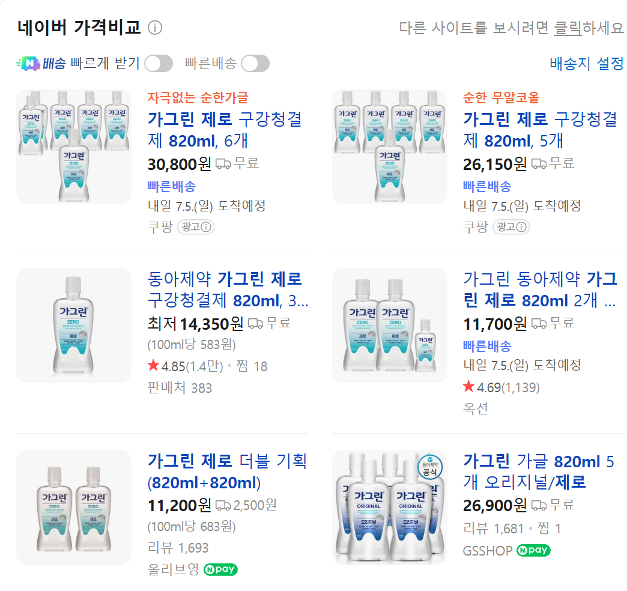Click the star rating 4.69 icon
The image size is (627, 591).
pos(468,386)
